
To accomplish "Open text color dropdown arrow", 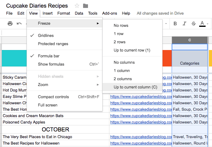I will click(207, 24).
